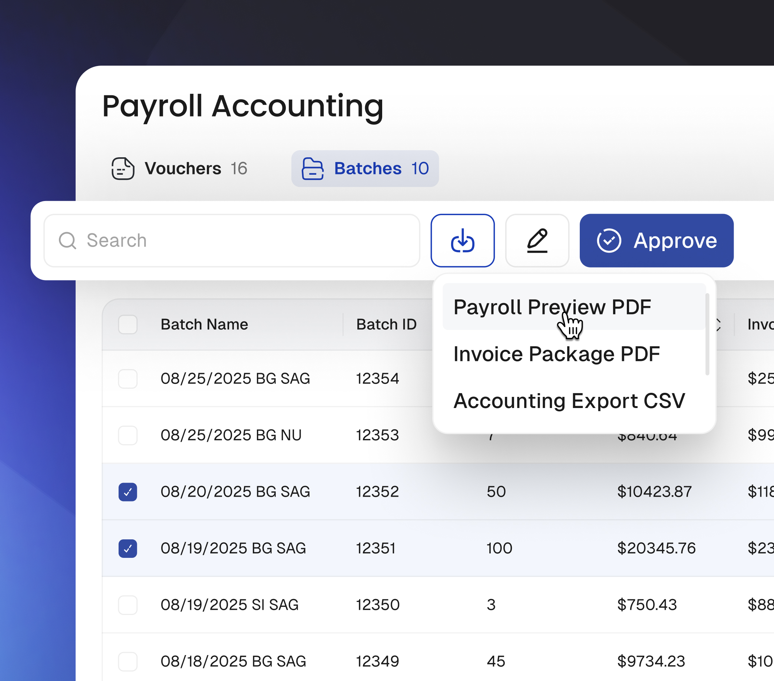Click the Vouchers document icon
This screenshot has width=774, height=681.
click(123, 168)
